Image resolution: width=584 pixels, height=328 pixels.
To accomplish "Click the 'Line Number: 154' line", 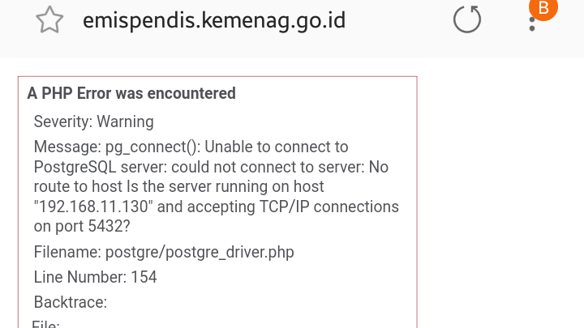I will (96, 277).
